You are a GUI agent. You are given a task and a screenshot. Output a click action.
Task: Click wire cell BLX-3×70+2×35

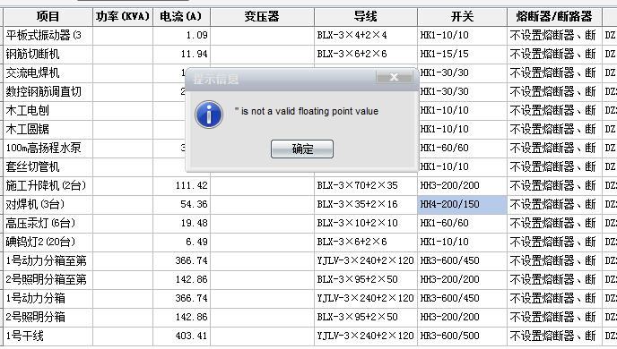click(366, 186)
